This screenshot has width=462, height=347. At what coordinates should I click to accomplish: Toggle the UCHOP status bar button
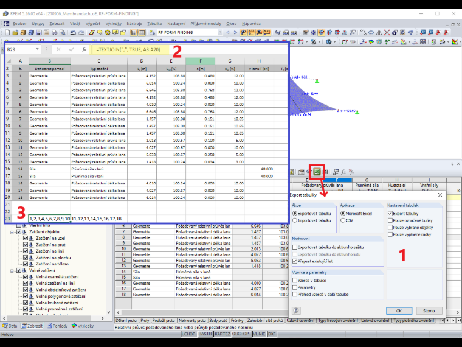tap(188, 334)
